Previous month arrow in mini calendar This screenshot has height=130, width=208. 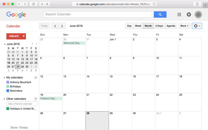point(32,44)
